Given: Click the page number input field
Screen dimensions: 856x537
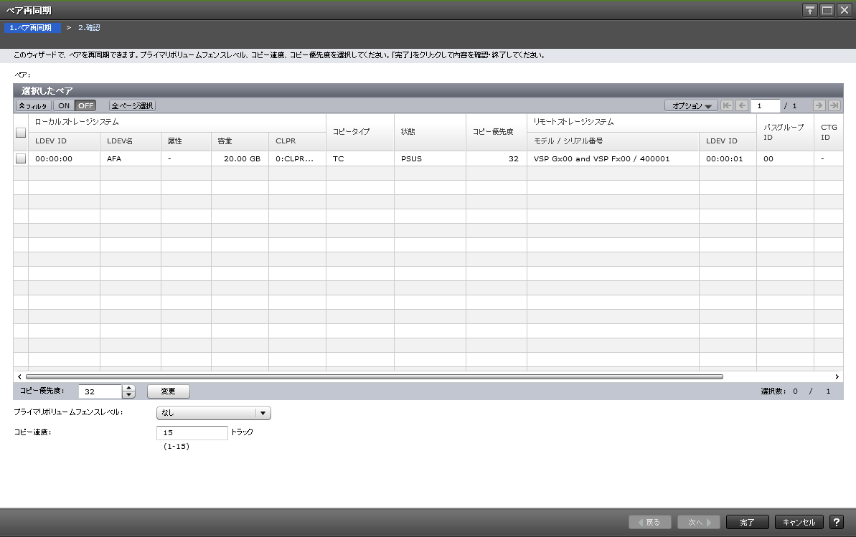Looking at the screenshot, I should coord(765,106).
